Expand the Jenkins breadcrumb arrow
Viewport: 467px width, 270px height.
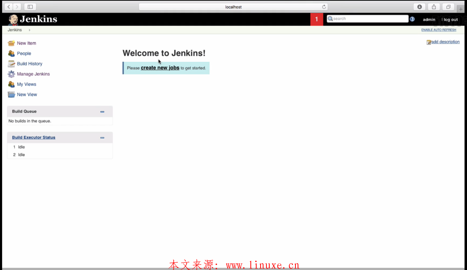(29, 30)
